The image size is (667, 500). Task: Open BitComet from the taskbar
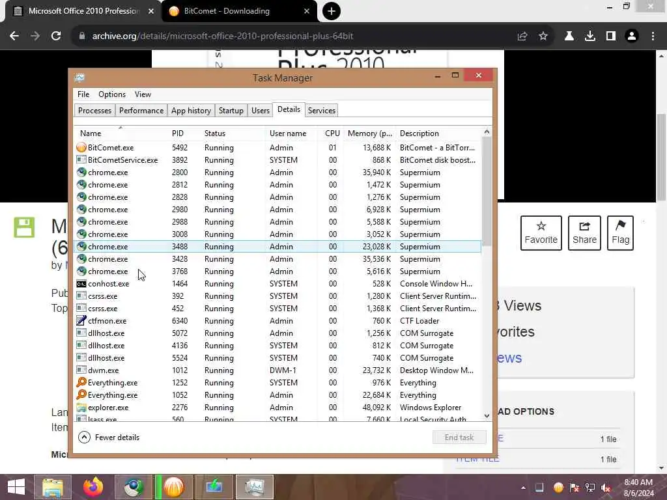(173, 487)
